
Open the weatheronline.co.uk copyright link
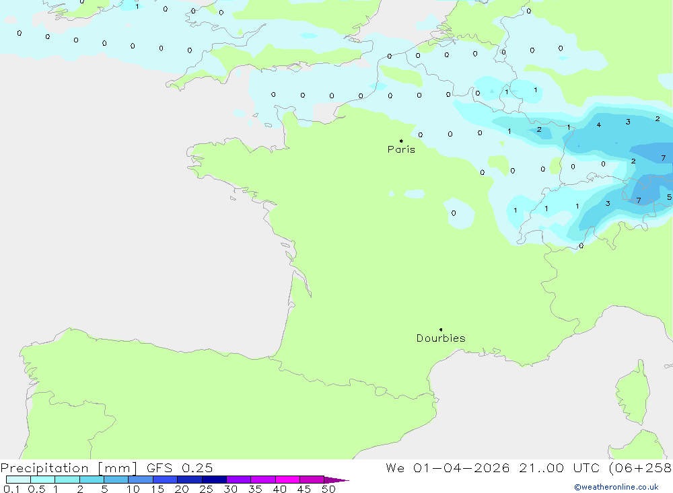[616, 487]
